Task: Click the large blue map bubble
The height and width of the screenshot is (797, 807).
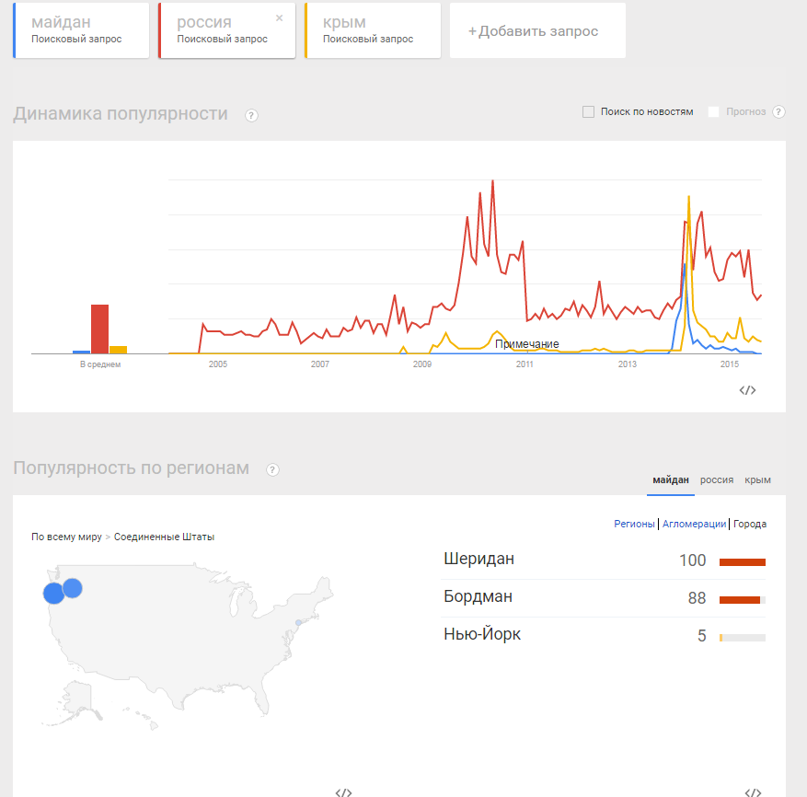Action: click(x=53, y=594)
